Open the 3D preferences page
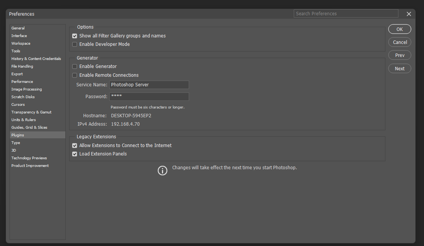Viewport: 424px width, 246px height. 14,150
